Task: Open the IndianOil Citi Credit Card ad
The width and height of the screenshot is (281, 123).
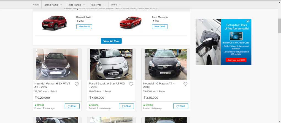Action: pos(223,42)
